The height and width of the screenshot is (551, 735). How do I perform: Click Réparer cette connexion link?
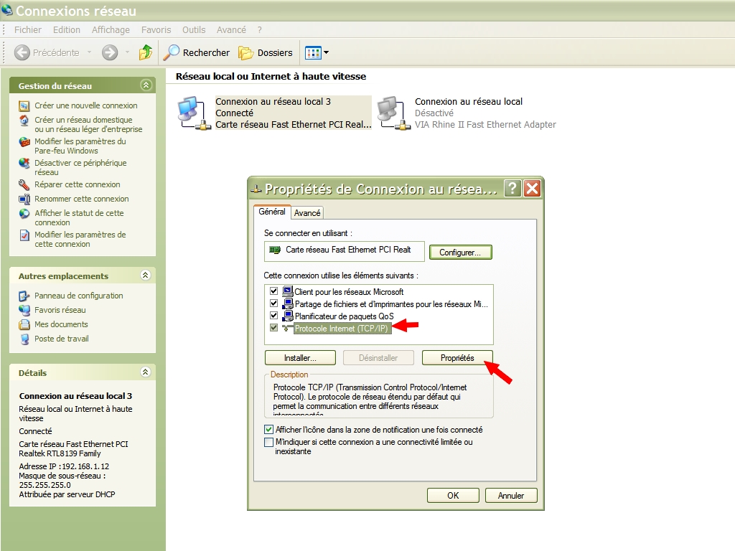tap(77, 184)
